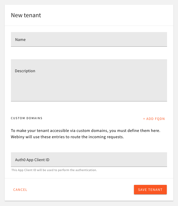
Task: Cancel the new tenant form
Action: click(20, 190)
